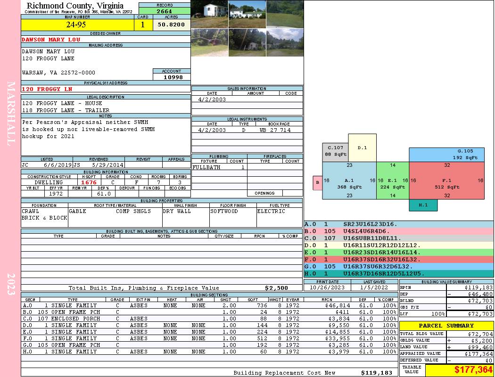Open the cloudy sky tree line photo

coord(285,42)
